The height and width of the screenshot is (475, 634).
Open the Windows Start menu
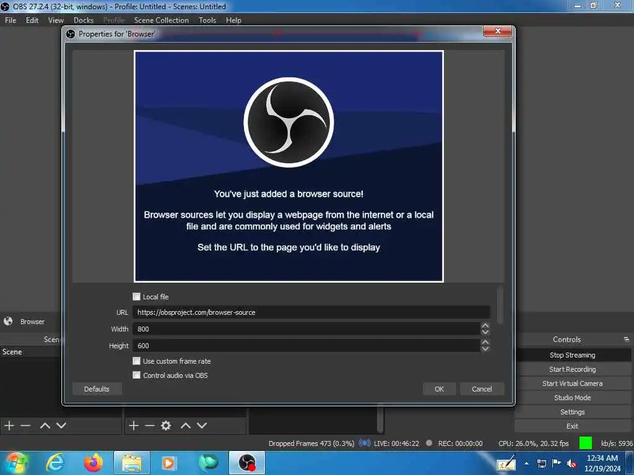pyautogui.click(x=16, y=463)
